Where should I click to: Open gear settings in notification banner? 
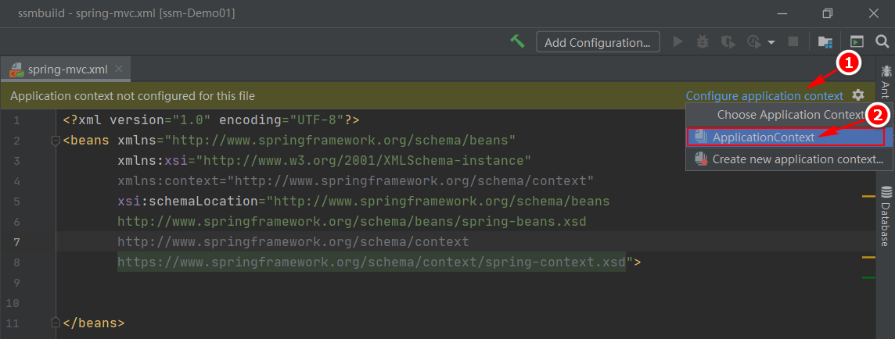click(858, 95)
